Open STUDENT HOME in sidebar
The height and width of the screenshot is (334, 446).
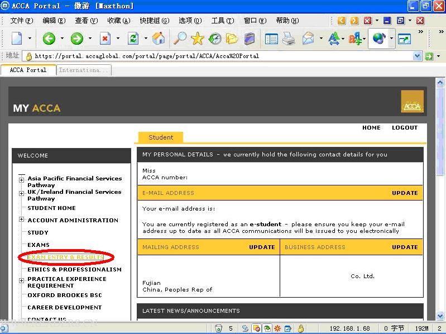pyautogui.click(x=51, y=208)
